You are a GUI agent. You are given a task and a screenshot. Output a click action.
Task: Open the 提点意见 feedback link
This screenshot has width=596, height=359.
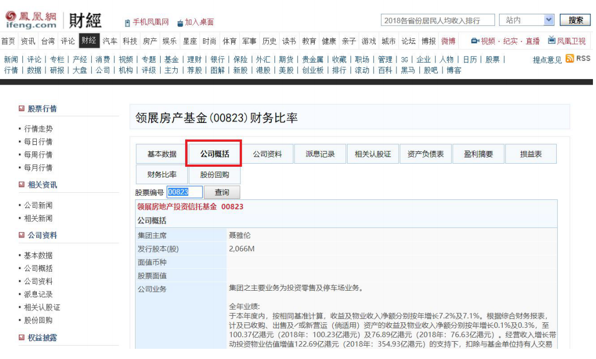coord(548,60)
